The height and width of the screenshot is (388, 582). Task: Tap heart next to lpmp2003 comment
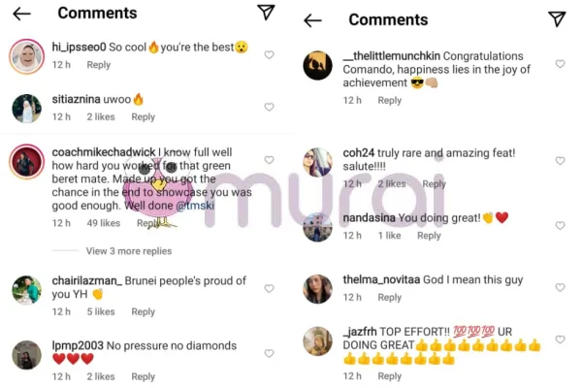point(269,353)
